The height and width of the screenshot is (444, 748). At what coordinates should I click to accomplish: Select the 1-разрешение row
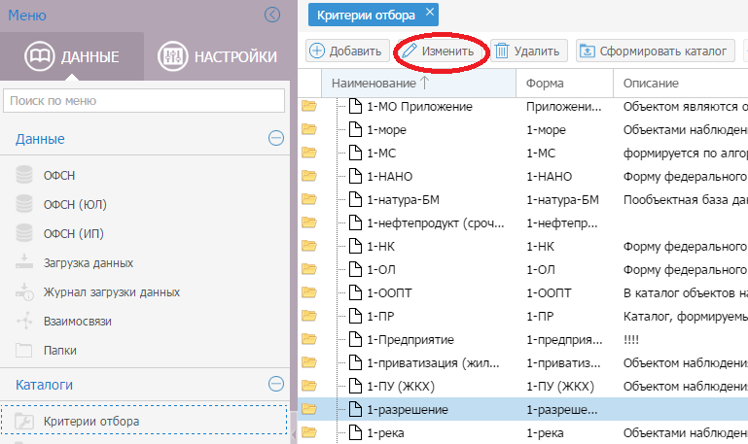[x=523, y=410]
